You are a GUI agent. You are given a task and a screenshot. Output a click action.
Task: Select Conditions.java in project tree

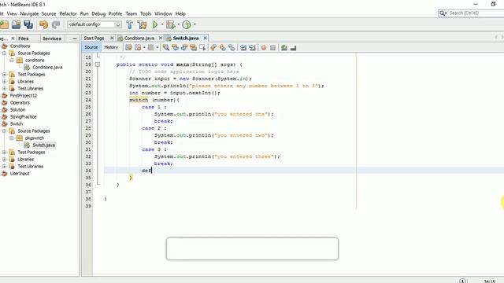(x=47, y=68)
